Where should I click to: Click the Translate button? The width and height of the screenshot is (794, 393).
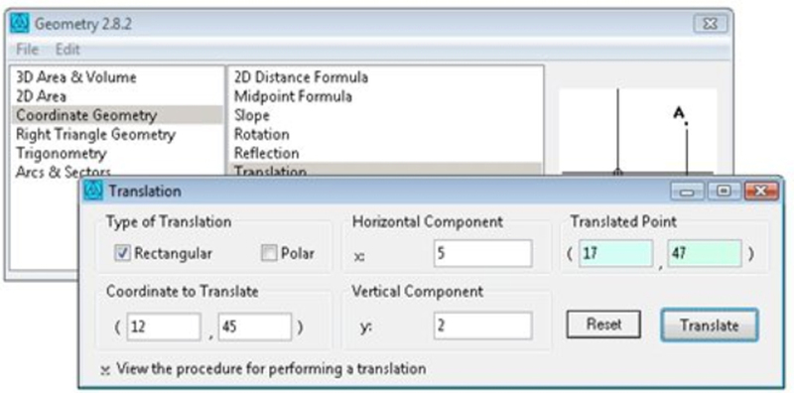pos(709,325)
